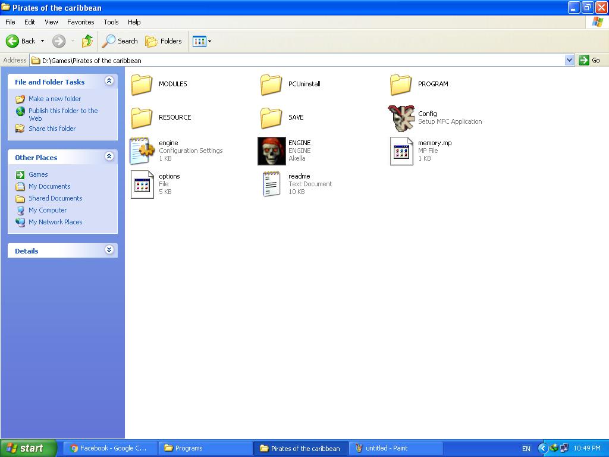Click the Shared Documents folder icon
Image resolution: width=609 pixels, height=457 pixels.
click(20, 199)
